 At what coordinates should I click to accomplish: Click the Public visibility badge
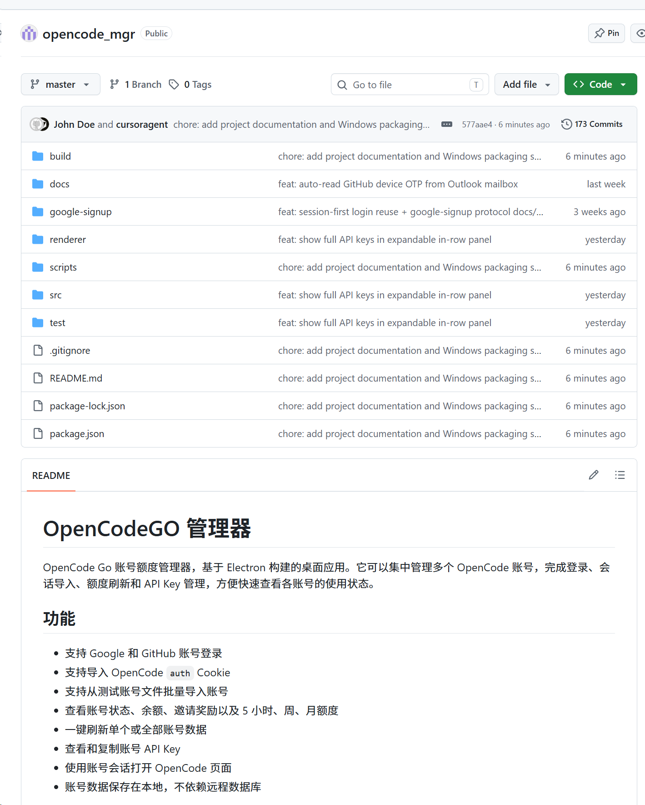[156, 34]
